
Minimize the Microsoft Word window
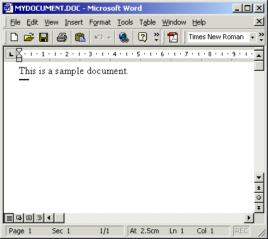coord(238,8)
